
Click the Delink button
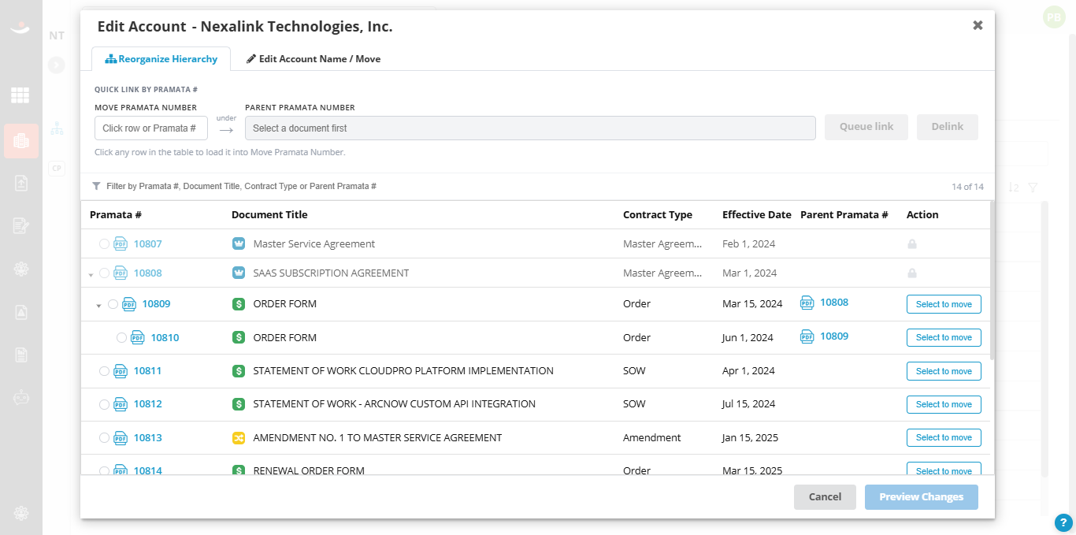[x=948, y=127]
